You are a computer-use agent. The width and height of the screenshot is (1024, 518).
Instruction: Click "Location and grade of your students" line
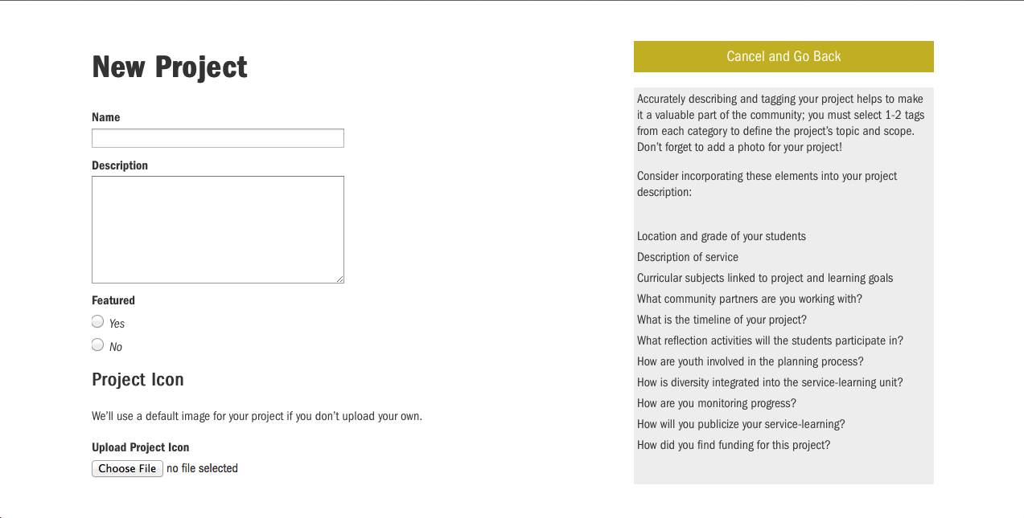(x=722, y=236)
